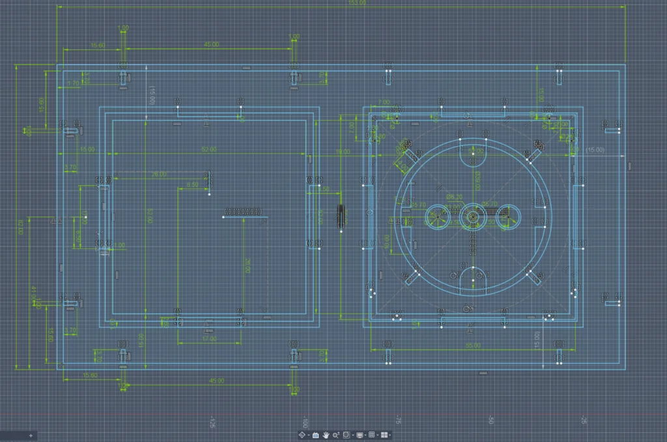Select the 153.00 overall width dimension
667x442 pixels.
coord(358,3)
